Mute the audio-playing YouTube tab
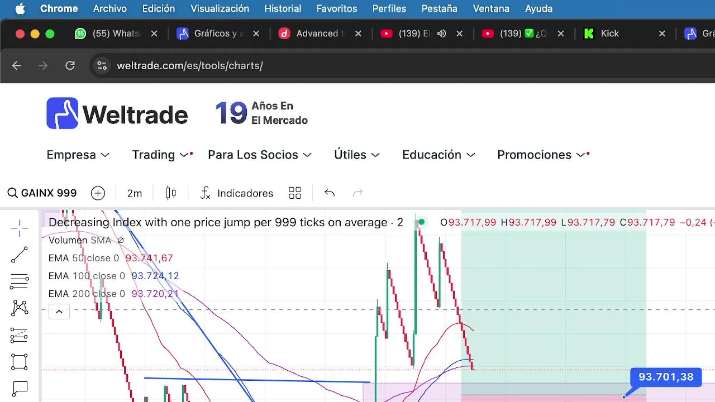Image resolution: width=715 pixels, height=402 pixels. [442, 33]
